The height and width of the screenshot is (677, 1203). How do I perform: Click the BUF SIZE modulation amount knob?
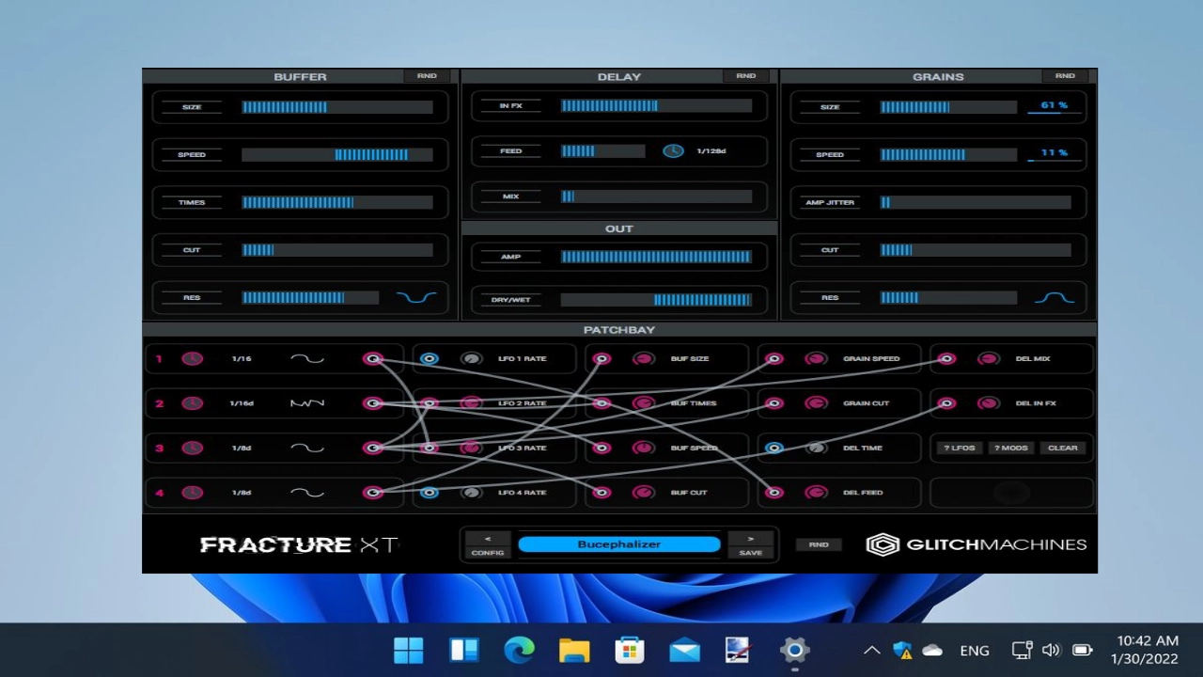tap(644, 358)
